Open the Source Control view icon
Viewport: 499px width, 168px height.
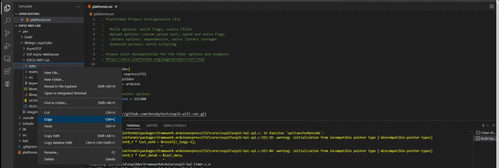[7, 33]
